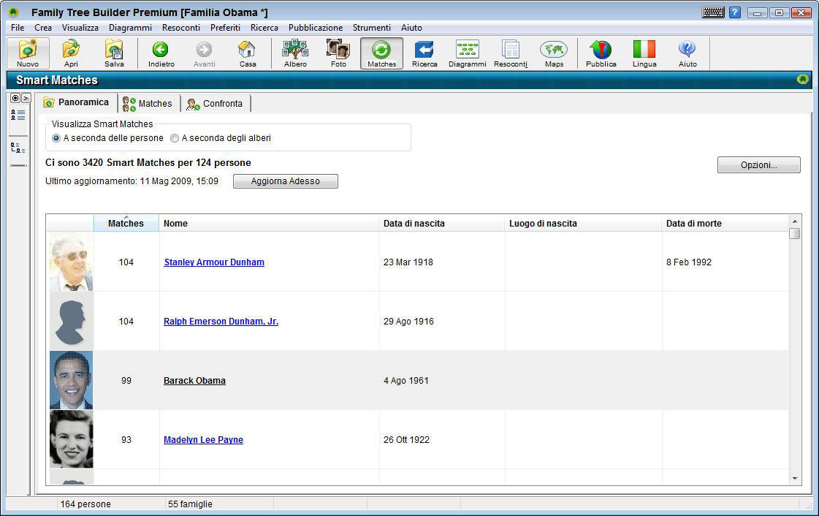Switch to the Panoramica tab

[77, 102]
